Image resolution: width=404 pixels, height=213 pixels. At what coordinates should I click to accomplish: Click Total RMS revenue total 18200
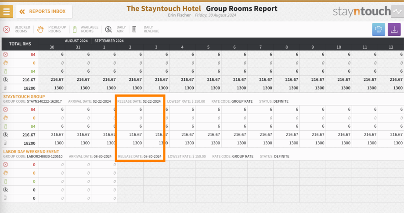29,88
